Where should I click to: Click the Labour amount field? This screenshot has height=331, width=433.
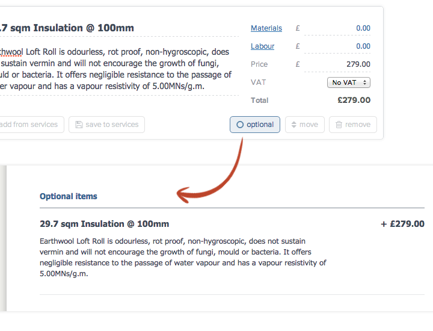[x=339, y=46]
